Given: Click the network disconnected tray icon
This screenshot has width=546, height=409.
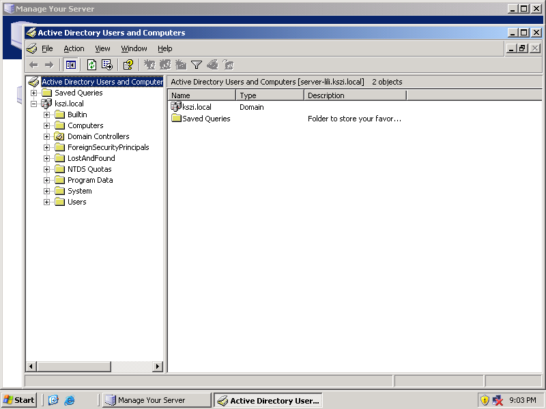Looking at the screenshot, I should 498,400.
